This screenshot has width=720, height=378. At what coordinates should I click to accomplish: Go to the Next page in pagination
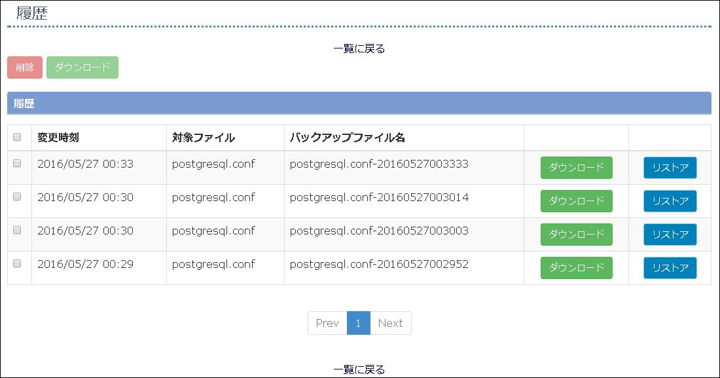(x=390, y=323)
